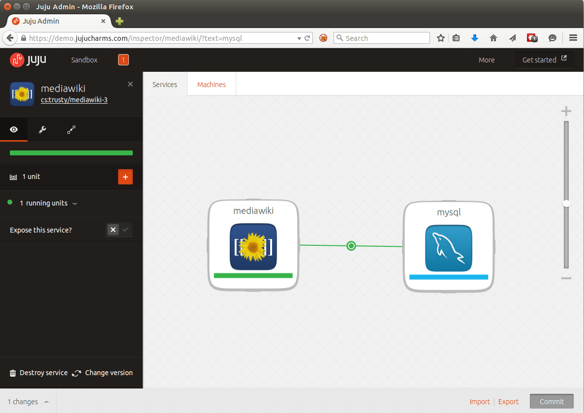Click Destroy service
Image resolution: width=584 pixels, height=413 pixels.
point(39,373)
